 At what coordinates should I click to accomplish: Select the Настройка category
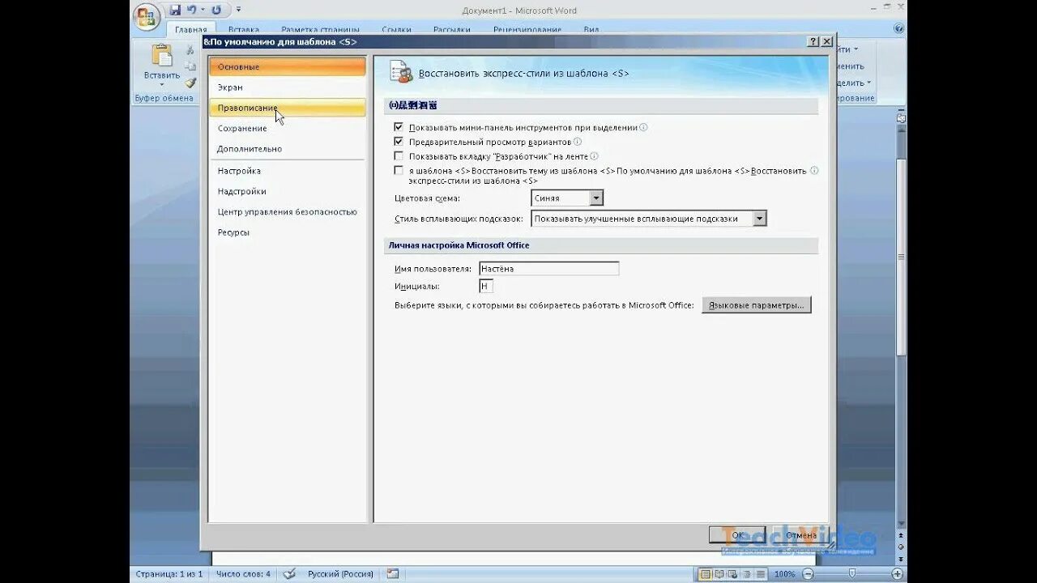coord(288,171)
